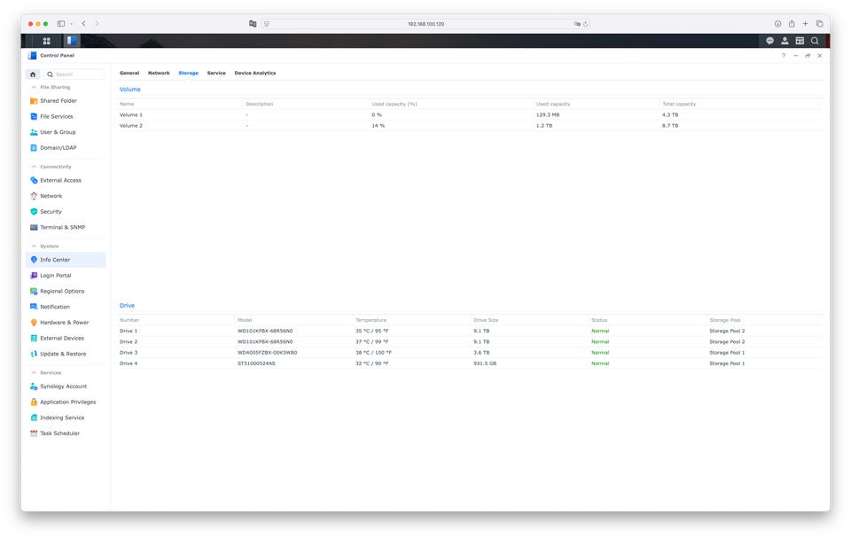Switch to the General tab

129,74
